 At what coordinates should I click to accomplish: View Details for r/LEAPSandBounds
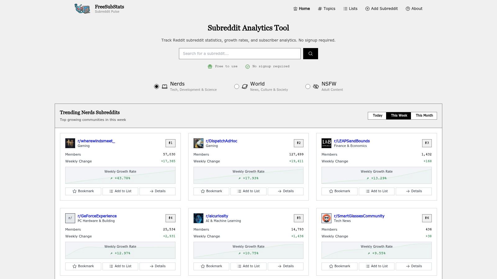(x=414, y=191)
